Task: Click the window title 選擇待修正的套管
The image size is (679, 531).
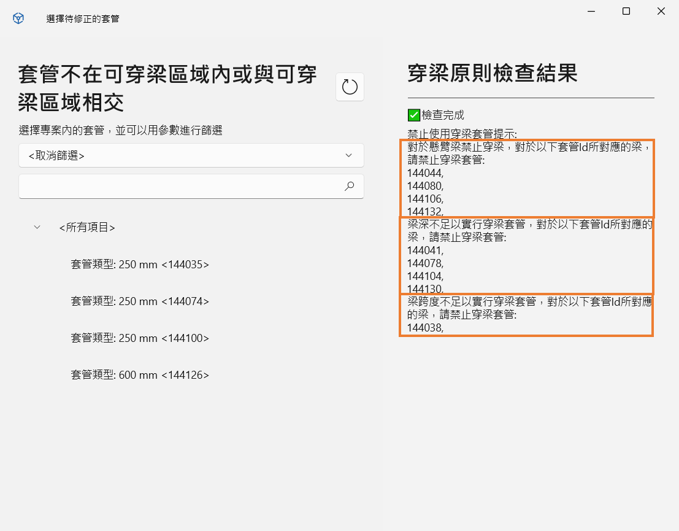Action: [x=83, y=19]
